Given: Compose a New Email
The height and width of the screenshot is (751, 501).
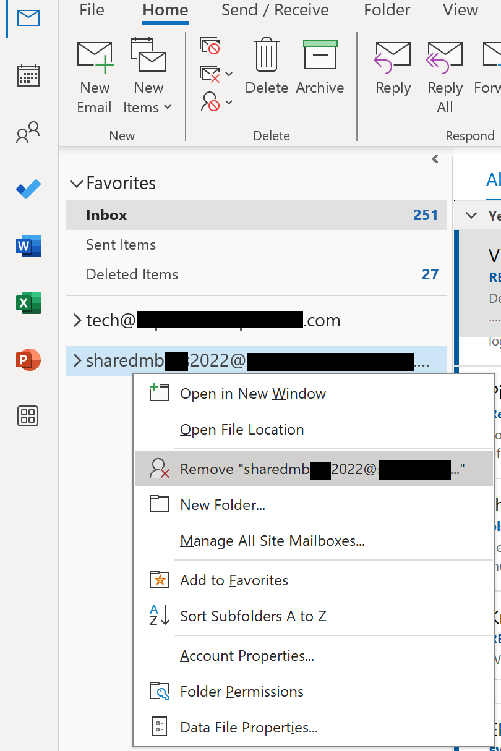Looking at the screenshot, I should (x=94, y=75).
